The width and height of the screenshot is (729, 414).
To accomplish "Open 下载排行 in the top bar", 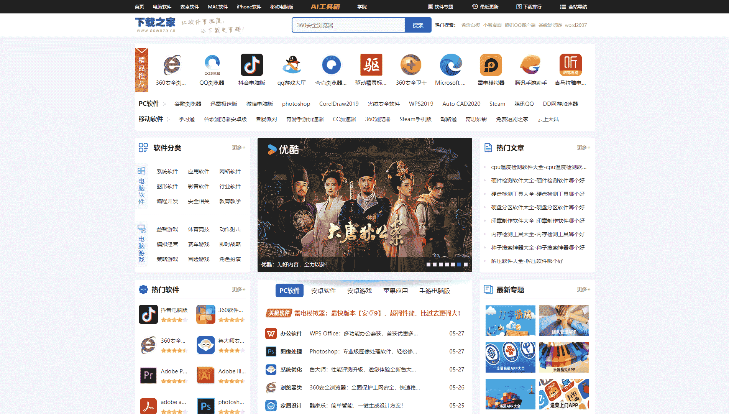I will click(529, 7).
